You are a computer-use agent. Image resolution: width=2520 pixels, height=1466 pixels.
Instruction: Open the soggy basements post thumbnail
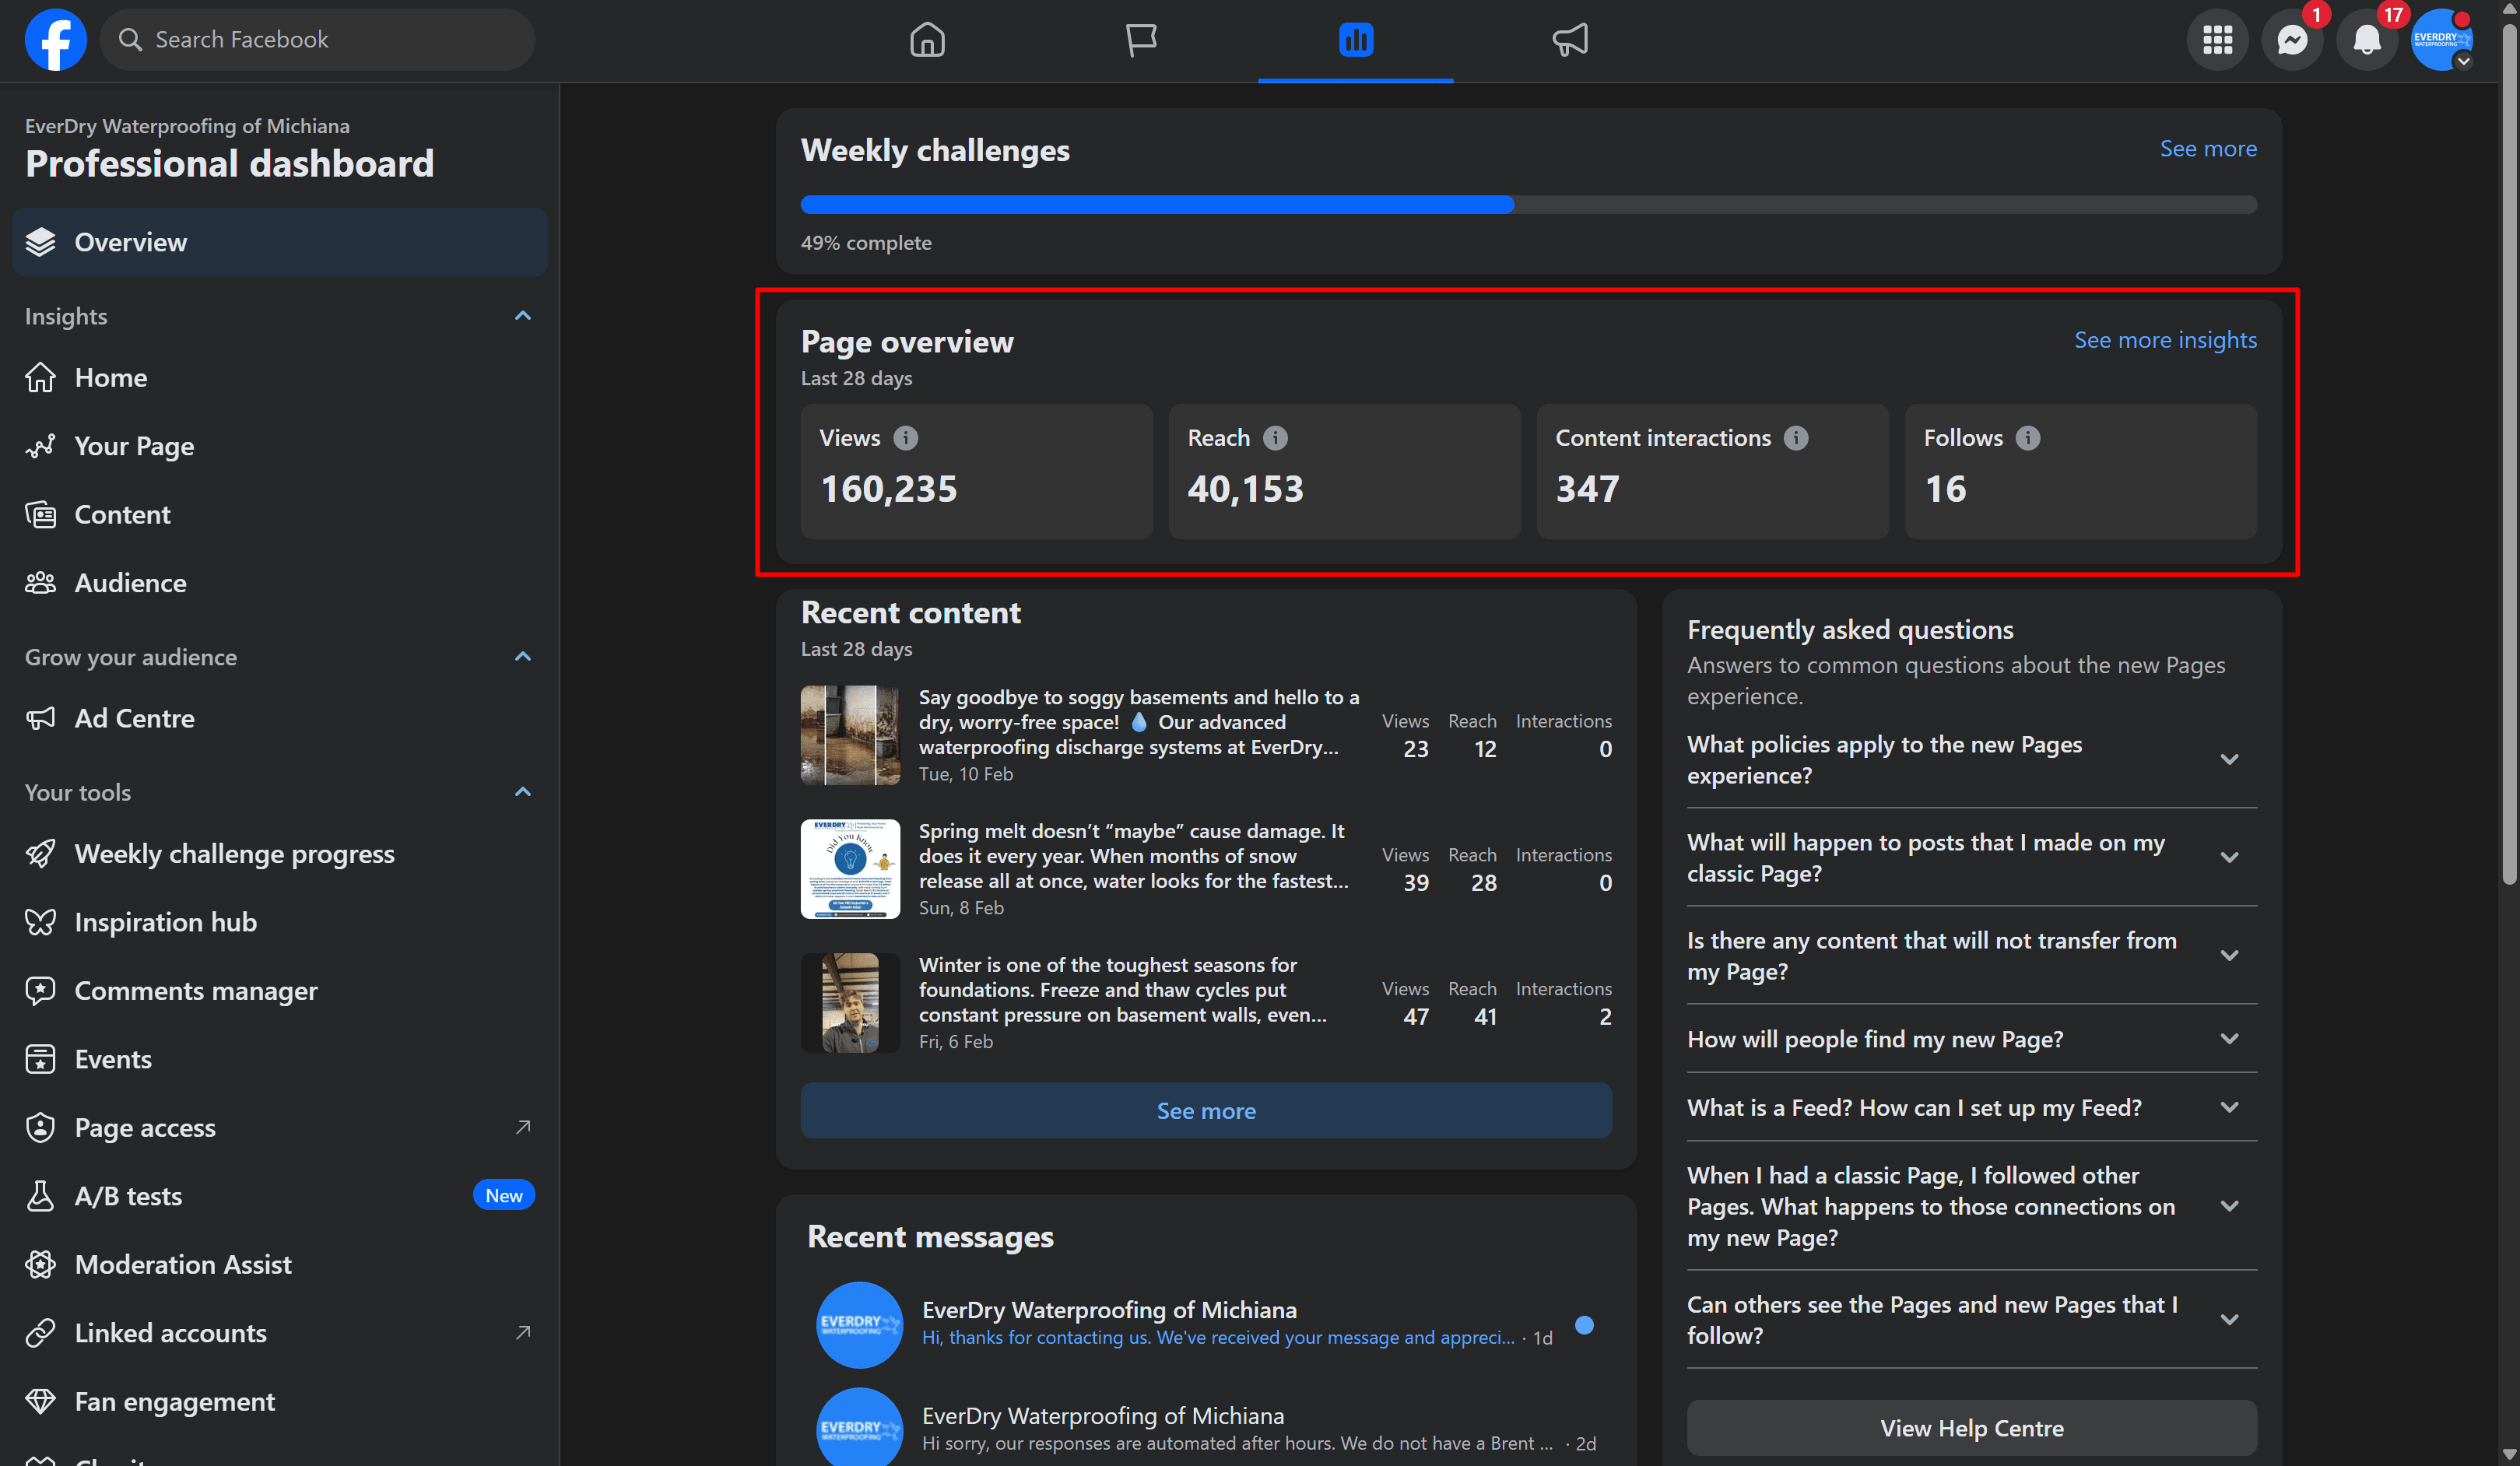(x=850, y=735)
